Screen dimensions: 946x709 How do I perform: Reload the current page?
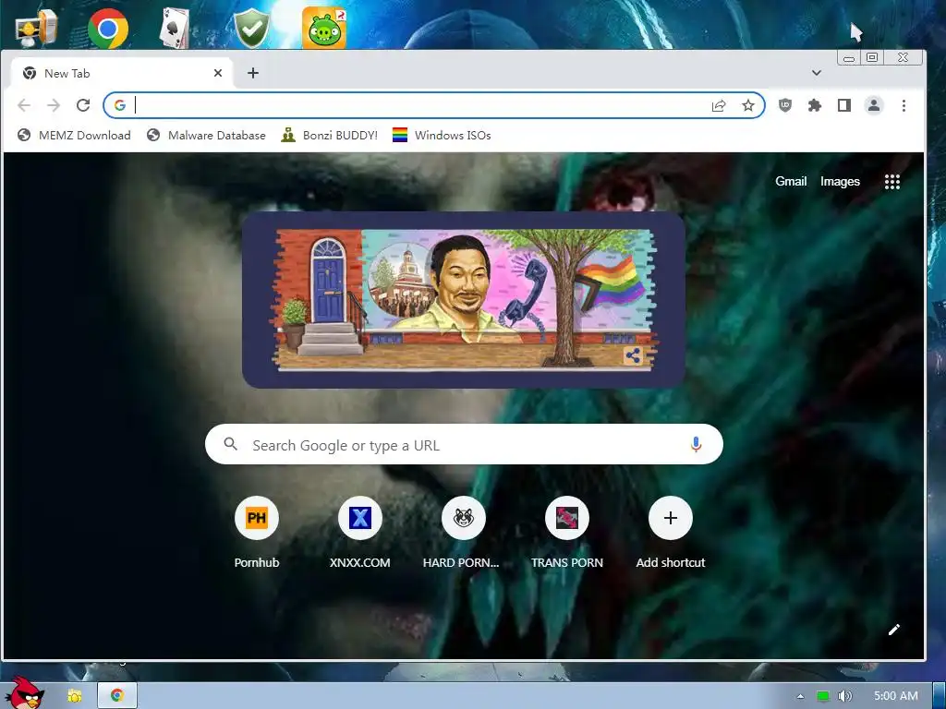[83, 105]
